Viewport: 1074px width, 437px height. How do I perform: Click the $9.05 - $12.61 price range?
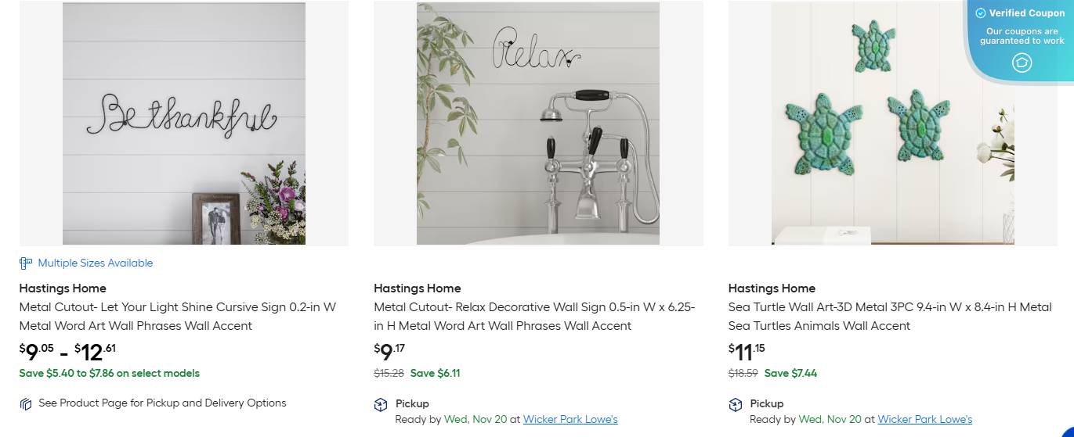pos(67,352)
